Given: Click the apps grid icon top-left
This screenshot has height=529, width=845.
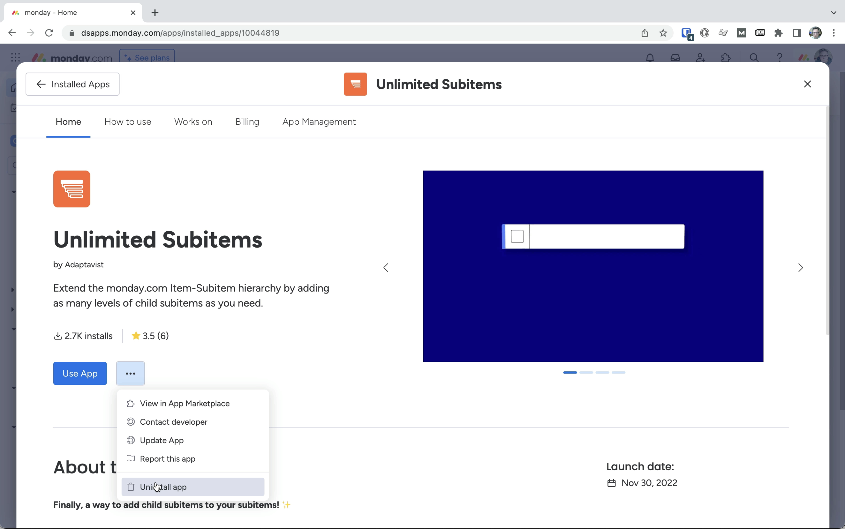Looking at the screenshot, I should click(15, 57).
